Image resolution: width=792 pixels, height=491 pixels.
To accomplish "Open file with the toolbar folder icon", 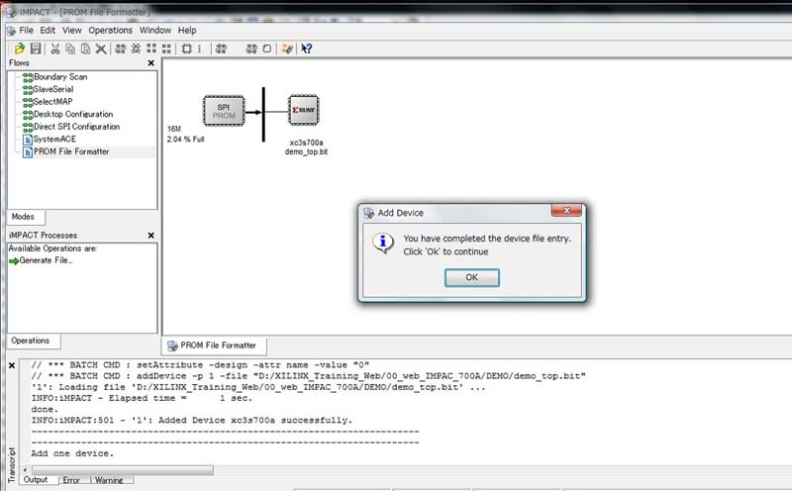I will [20, 49].
